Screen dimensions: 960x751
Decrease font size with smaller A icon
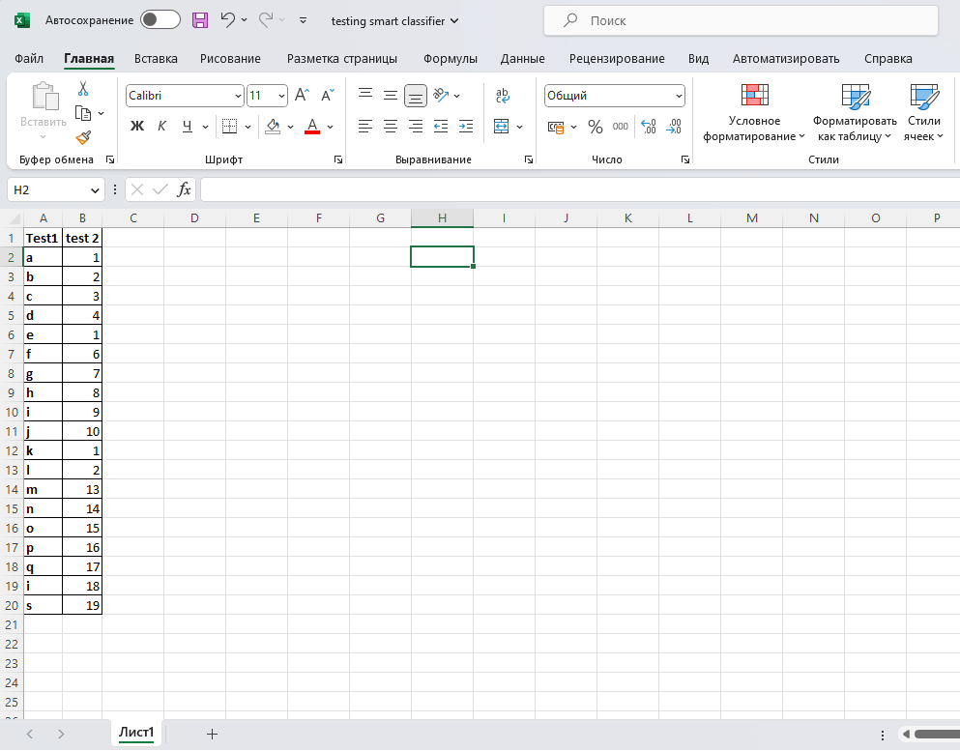pos(328,95)
